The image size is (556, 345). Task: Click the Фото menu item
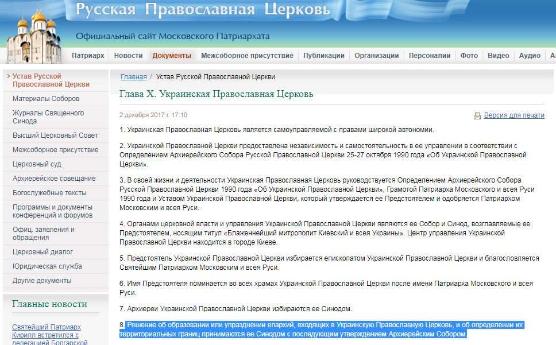(x=469, y=56)
